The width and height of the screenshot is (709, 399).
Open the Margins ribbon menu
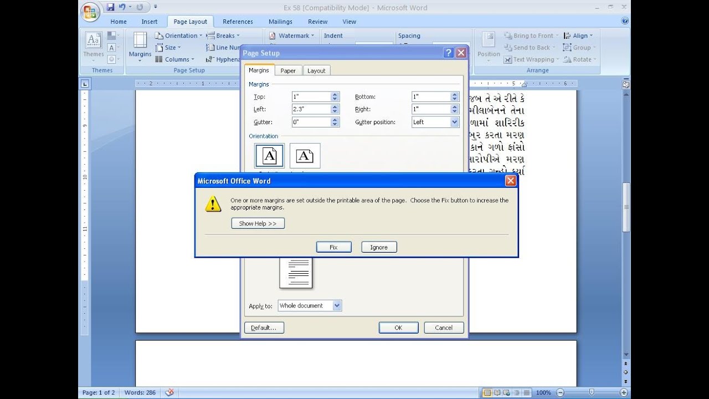140,47
